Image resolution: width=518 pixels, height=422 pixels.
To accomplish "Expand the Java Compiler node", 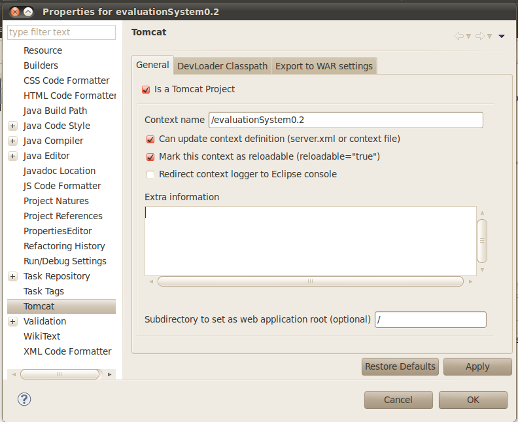I will [x=12, y=141].
